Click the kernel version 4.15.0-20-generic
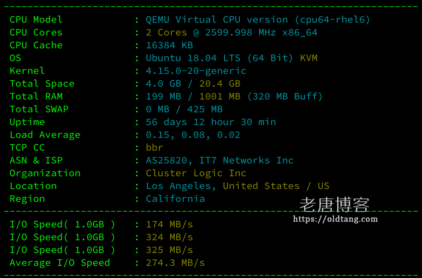The height and width of the screenshot is (278, 422). tap(196, 71)
